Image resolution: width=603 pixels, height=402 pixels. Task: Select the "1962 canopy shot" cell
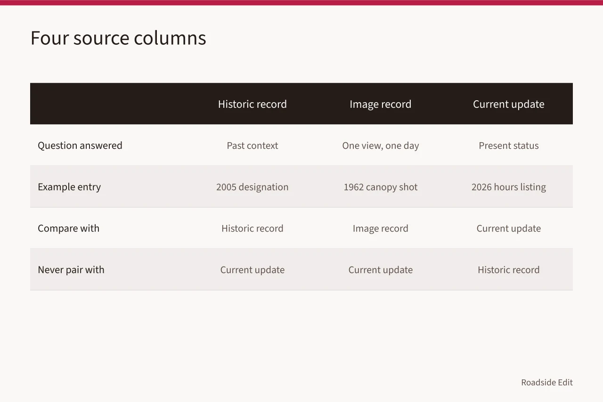click(x=381, y=187)
